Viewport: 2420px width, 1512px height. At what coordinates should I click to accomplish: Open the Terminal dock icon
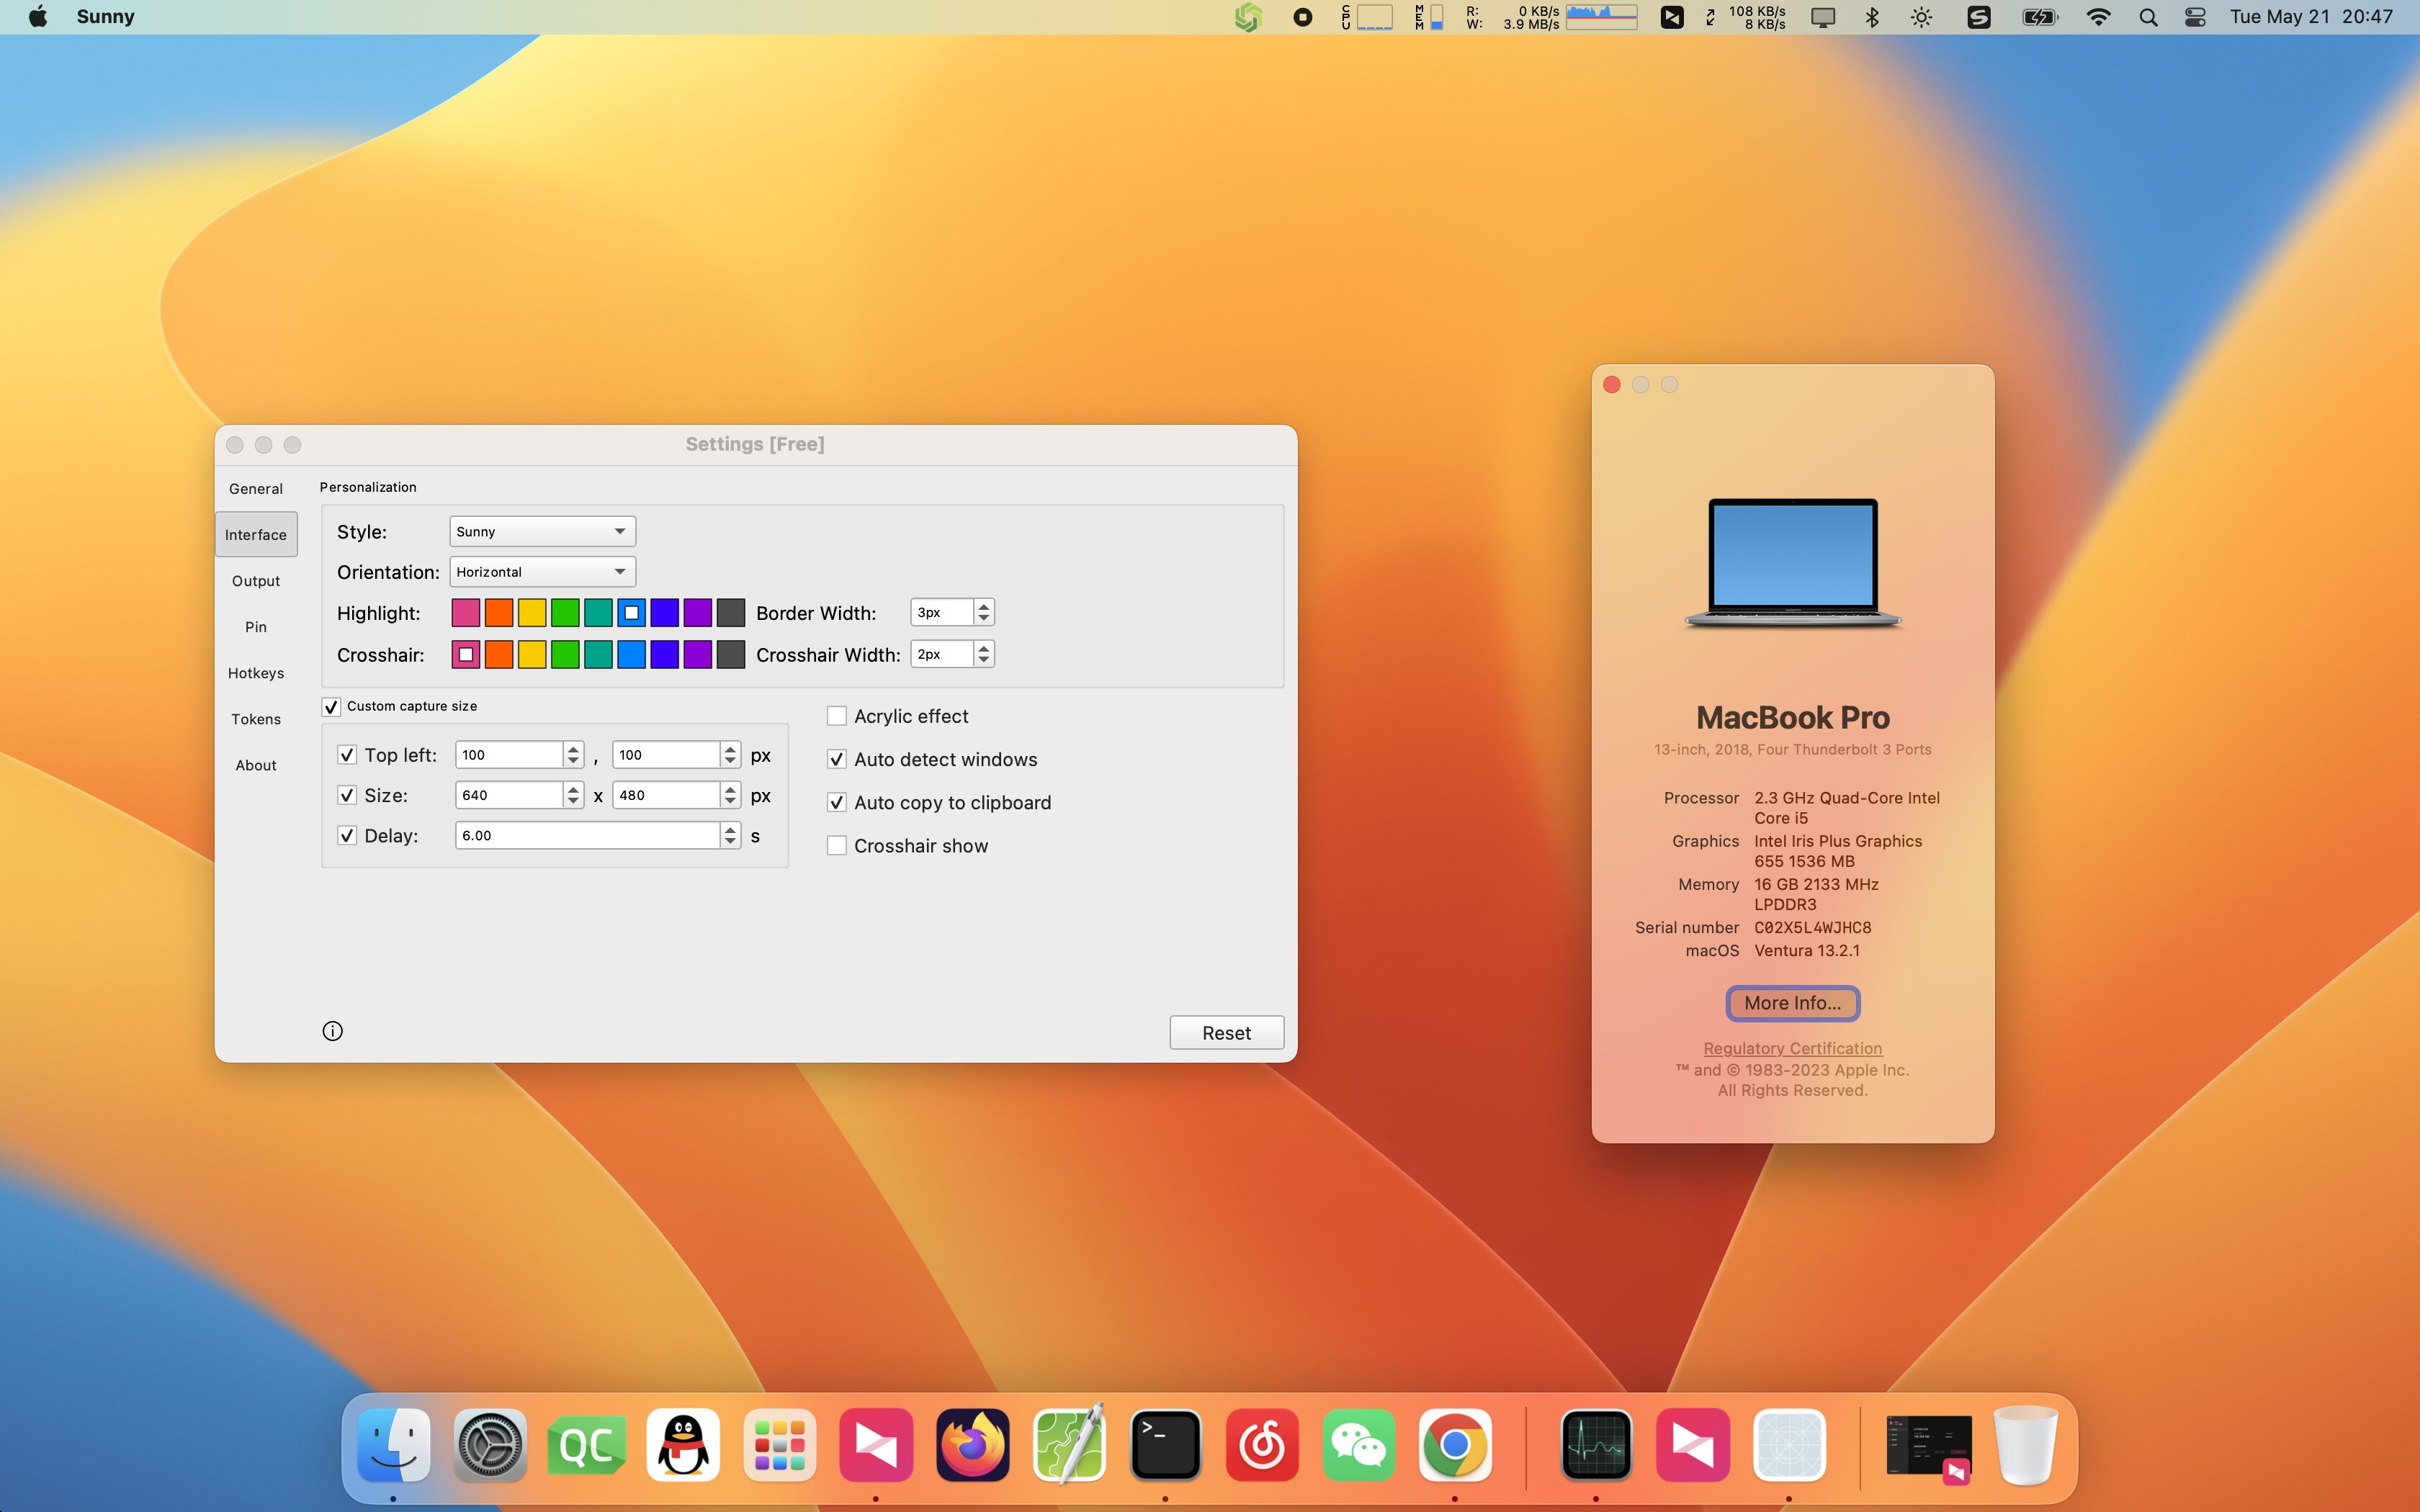(1166, 1445)
